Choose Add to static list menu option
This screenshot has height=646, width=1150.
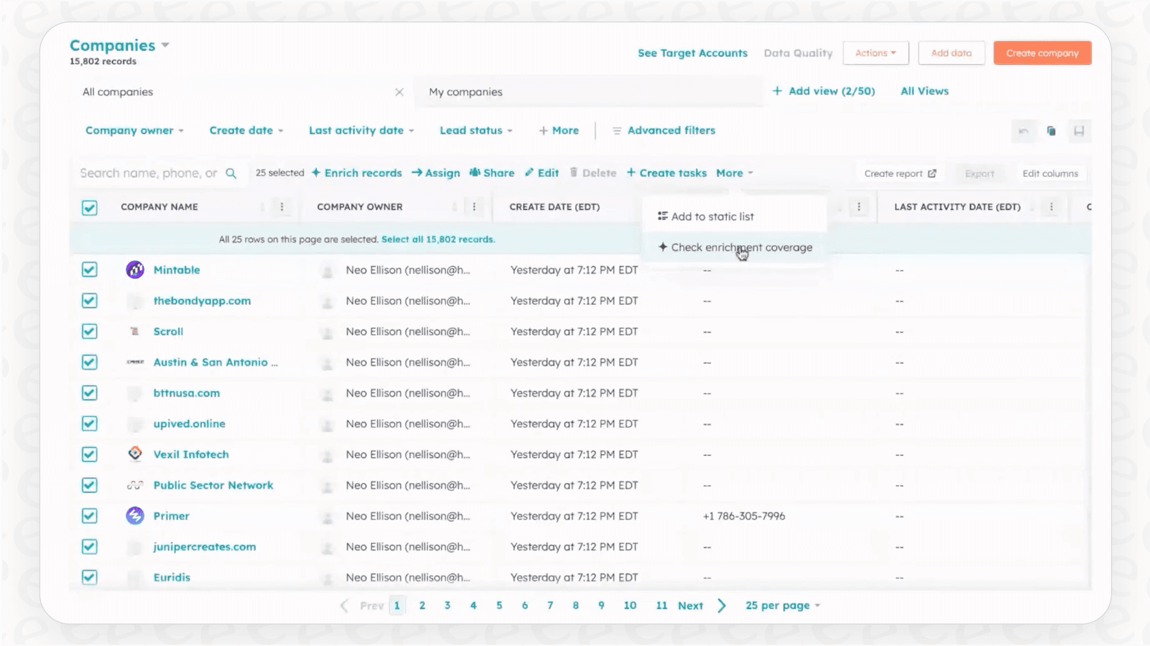pyautogui.click(x=712, y=216)
